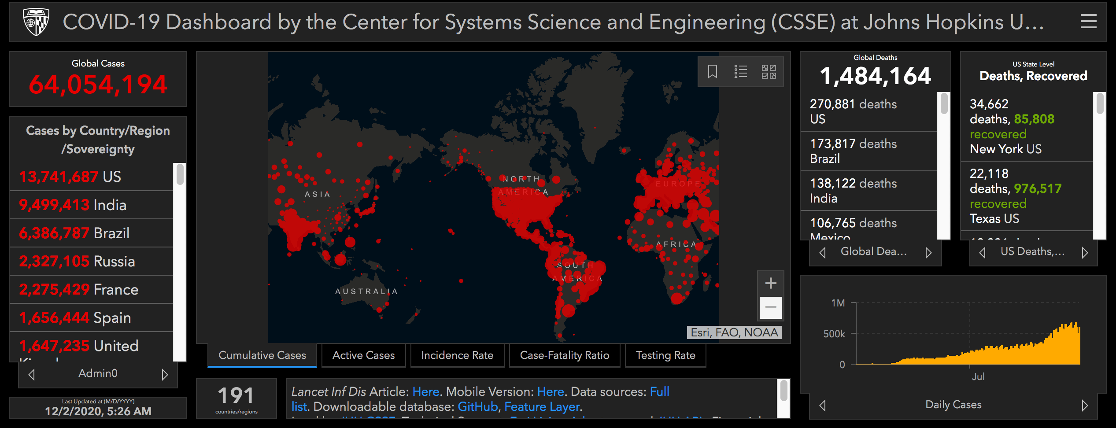Select '270,881 deaths US' row

pyautogui.click(x=869, y=111)
